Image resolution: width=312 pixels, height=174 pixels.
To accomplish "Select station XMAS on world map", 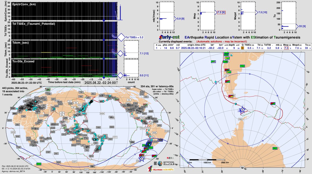I will [x=112, y=127].
